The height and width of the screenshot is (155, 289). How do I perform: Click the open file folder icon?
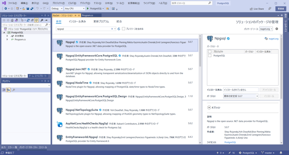click(24, 8)
